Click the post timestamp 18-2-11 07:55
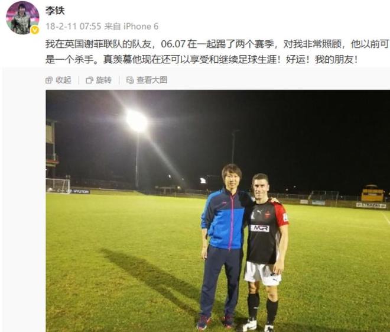 [73, 26]
